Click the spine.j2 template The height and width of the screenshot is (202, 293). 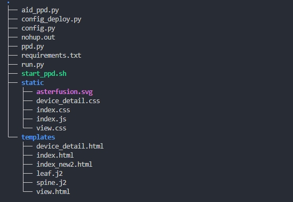[51, 183]
